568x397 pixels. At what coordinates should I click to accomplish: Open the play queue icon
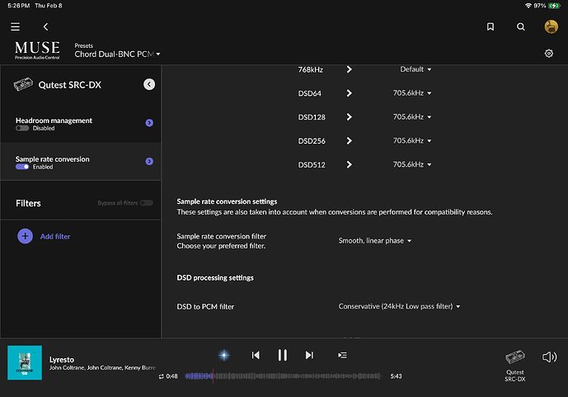coord(342,355)
